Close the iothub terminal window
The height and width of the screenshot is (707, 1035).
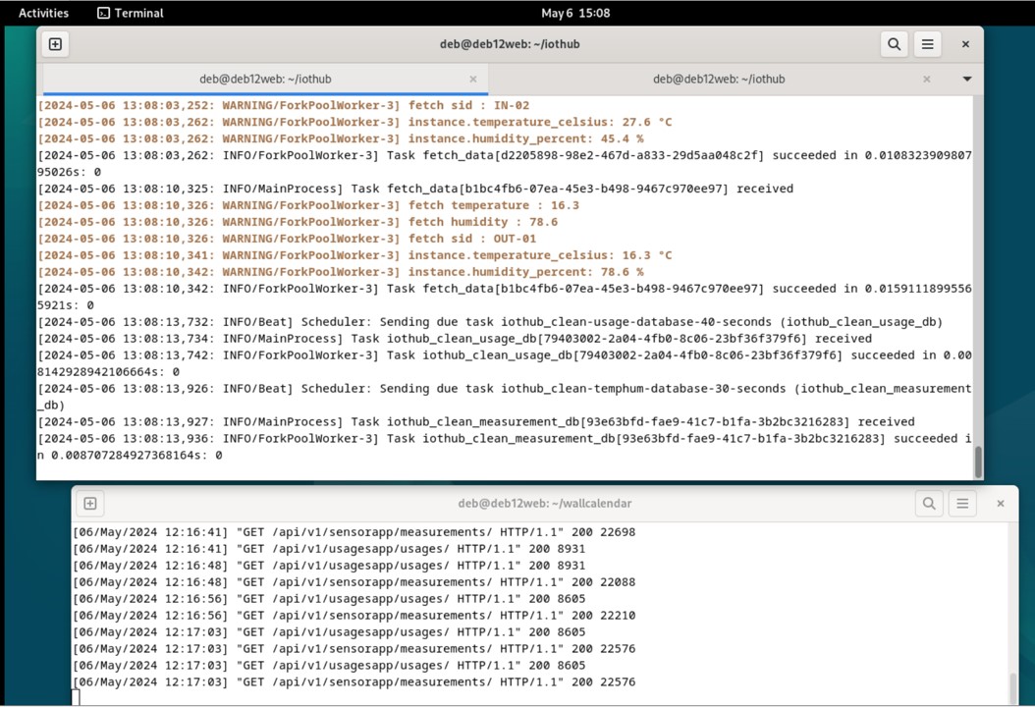(x=965, y=44)
